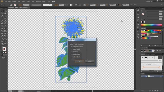Click the Delete Selection trash in Layers panel
The width and height of the screenshot is (164, 92).
coord(160,91)
